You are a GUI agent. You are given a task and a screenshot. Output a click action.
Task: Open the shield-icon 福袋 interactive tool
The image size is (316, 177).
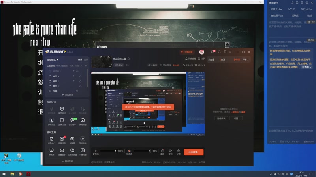tap(62, 110)
